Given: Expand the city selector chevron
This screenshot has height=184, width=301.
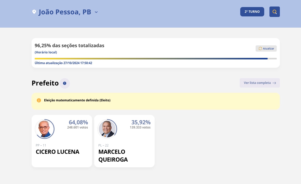Looking at the screenshot, I should (x=96, y=12).
